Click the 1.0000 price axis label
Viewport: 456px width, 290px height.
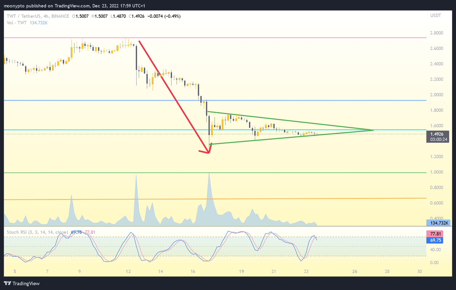pos(436,172)
